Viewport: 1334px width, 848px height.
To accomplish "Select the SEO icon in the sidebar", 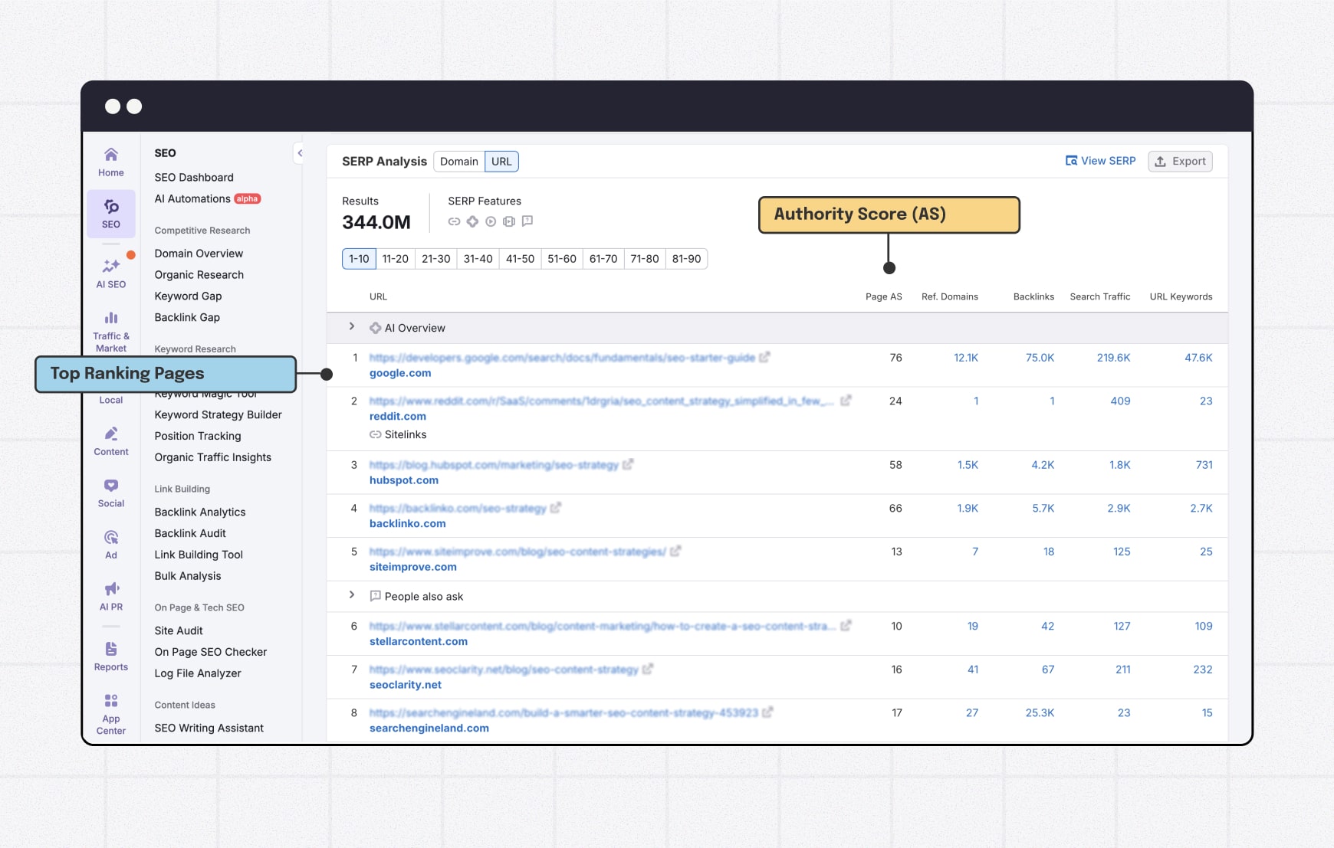I will point(111,213).
